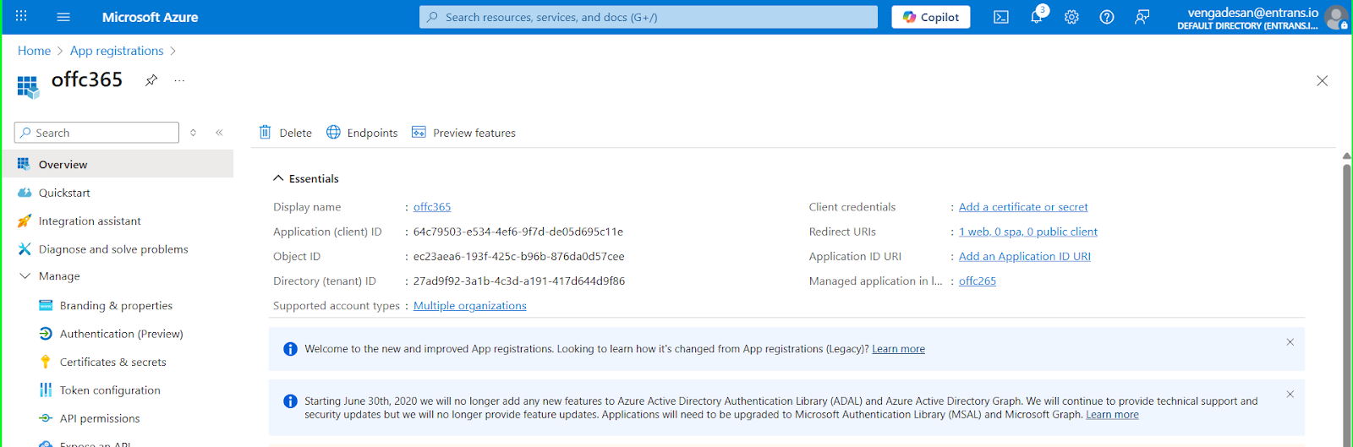This screenshot has height=447, width=1353.
Task: Open redirect URIs link 1 web, 0 spa
Action: [x=1028, y=232]
